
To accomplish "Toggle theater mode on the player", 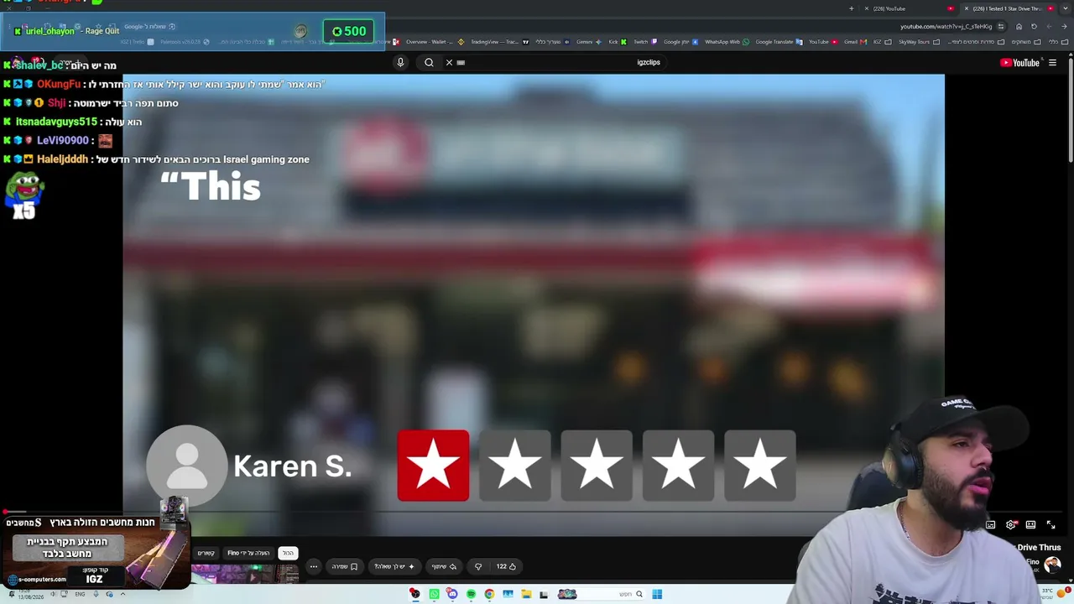I will (x=1030, y=525).
